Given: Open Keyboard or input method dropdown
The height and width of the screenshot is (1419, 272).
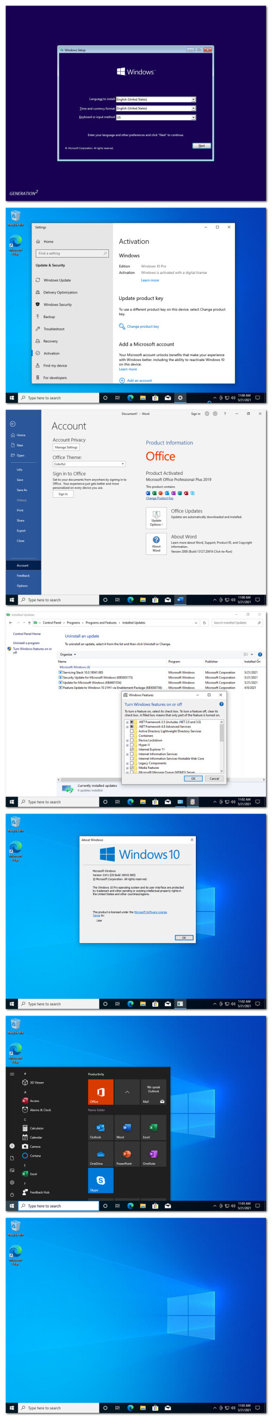Looking at the screenshot, I should tap(156, 117).
